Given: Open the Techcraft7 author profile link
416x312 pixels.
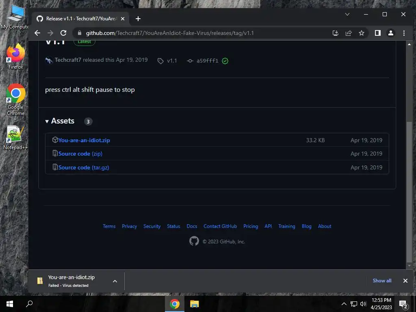Looking at the screenshot, I should (x=68, y=60).
